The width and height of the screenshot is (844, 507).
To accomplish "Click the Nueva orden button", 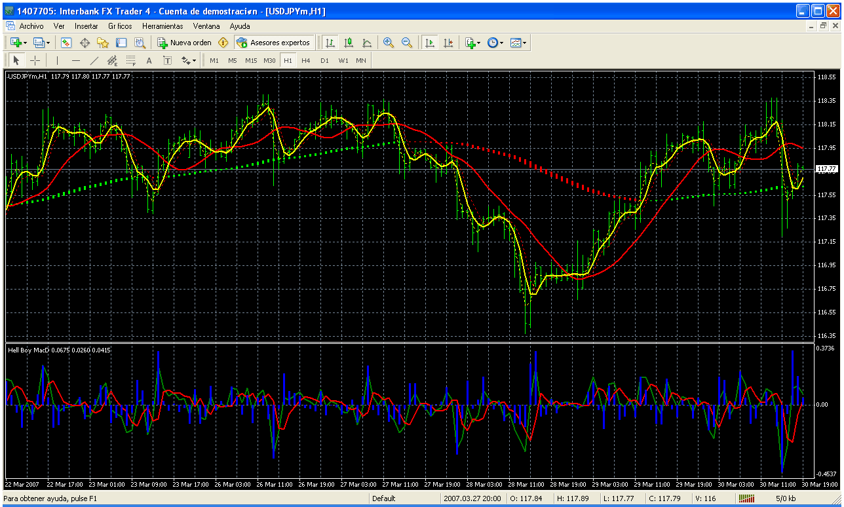I will coord(184,43).
